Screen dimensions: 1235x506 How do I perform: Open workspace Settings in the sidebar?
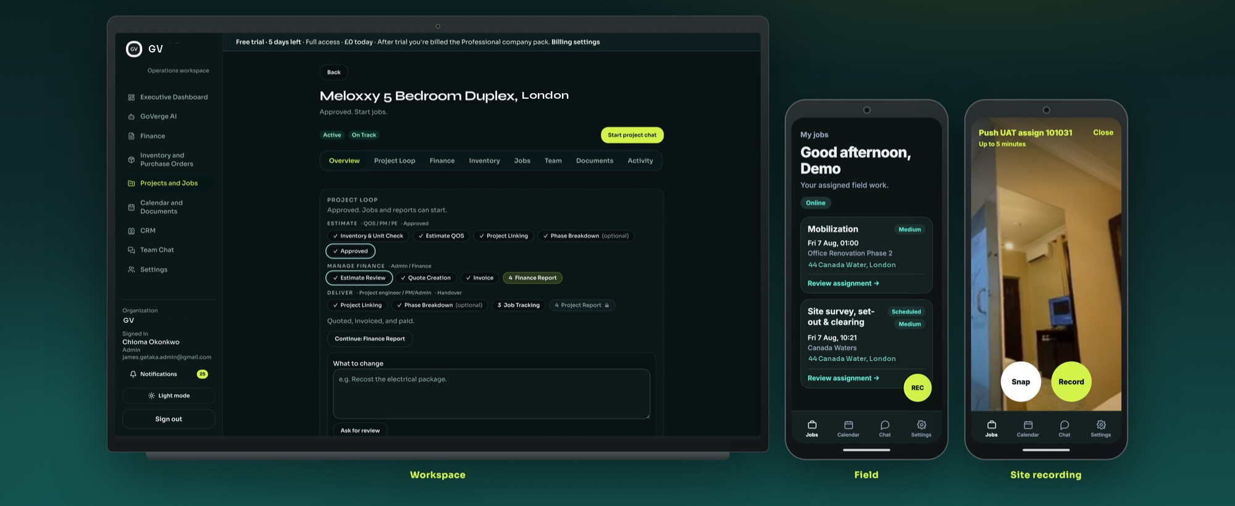[x=148, y=269]
